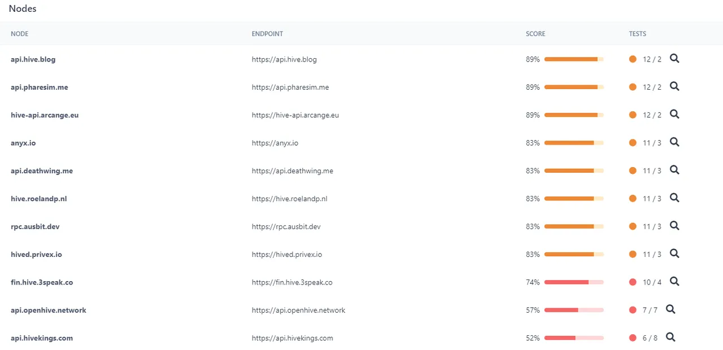Open test details magnifier for fin.hive.3speak.co
This screenshot has width=723, height=350.
pos(674,282)
